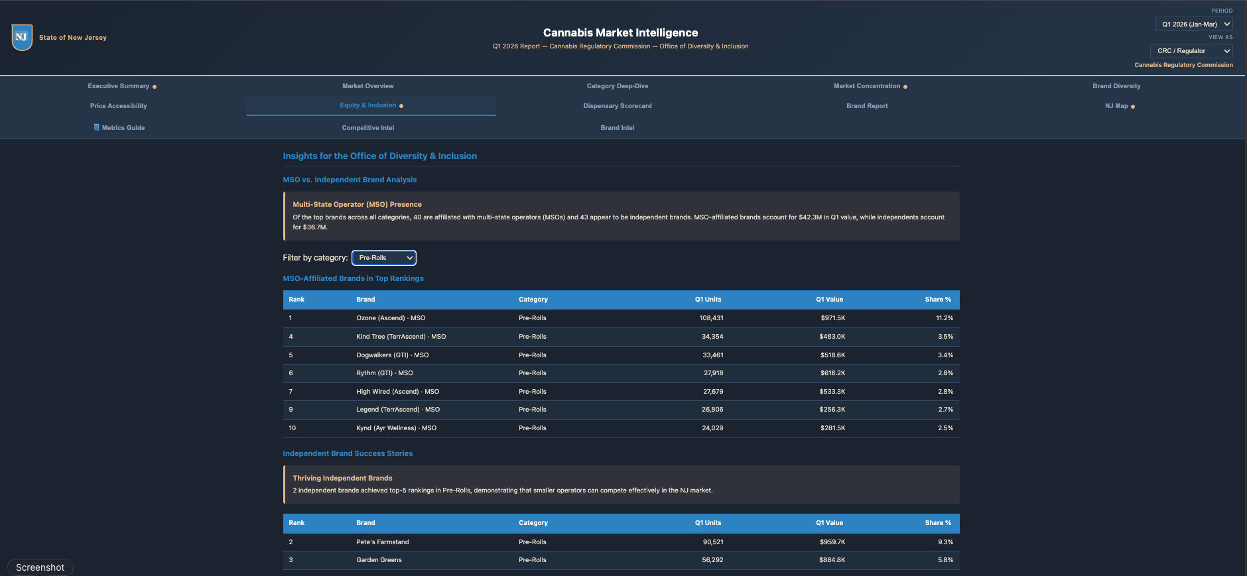Click the Pete's Farmstand brand cell

point(383,542)
